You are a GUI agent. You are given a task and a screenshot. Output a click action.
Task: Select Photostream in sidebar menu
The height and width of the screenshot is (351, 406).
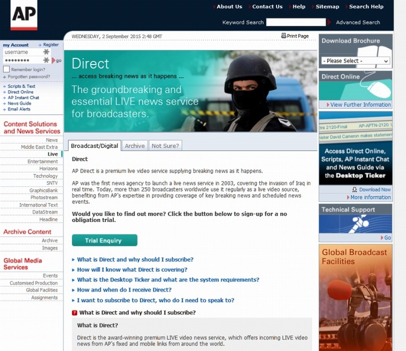pos(44,198)
